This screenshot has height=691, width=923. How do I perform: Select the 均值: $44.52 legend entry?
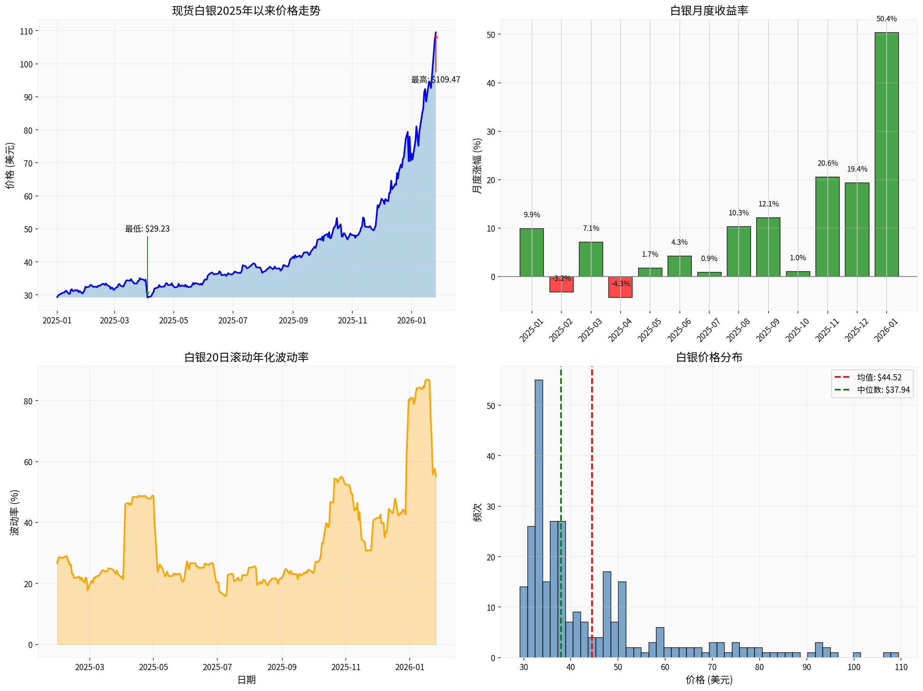coord(874,377)
